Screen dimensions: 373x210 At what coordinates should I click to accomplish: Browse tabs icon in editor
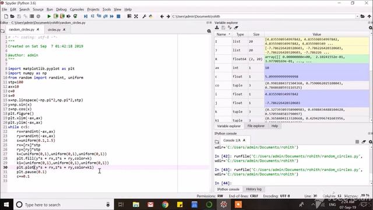click(x=2, y=31)
